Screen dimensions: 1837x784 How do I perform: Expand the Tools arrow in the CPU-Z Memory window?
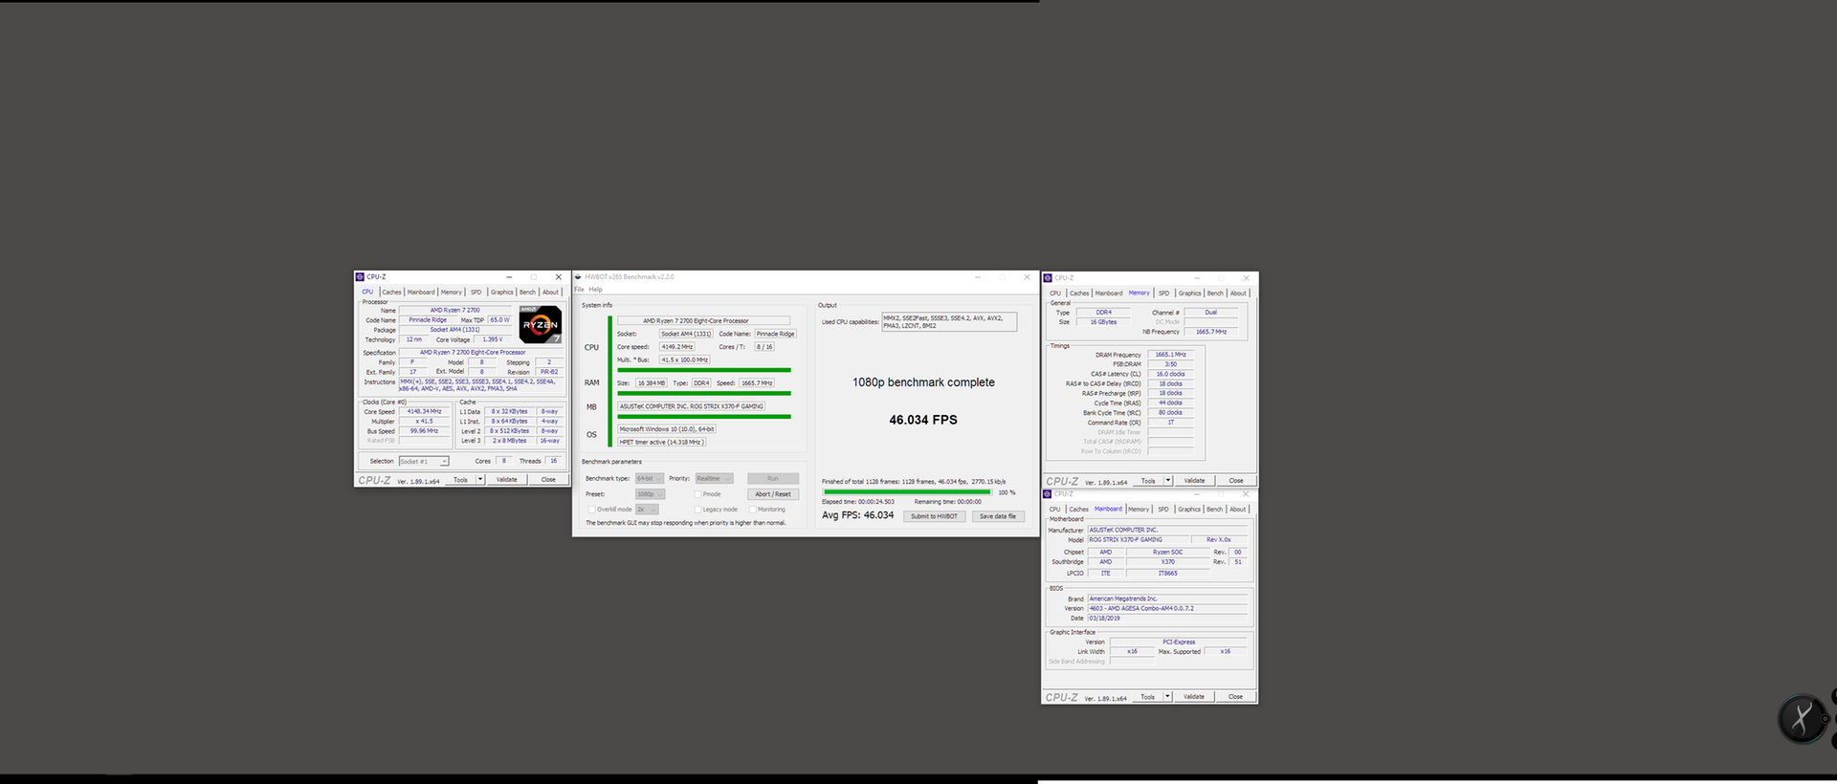point(1168,481)
